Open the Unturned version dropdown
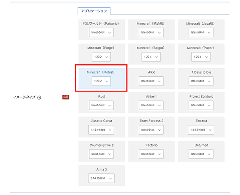Image resolution: width=240 pixels, height=195 pixels. pos(201,154)
